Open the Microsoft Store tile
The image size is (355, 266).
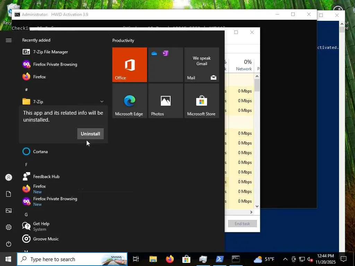coord(201,101)
